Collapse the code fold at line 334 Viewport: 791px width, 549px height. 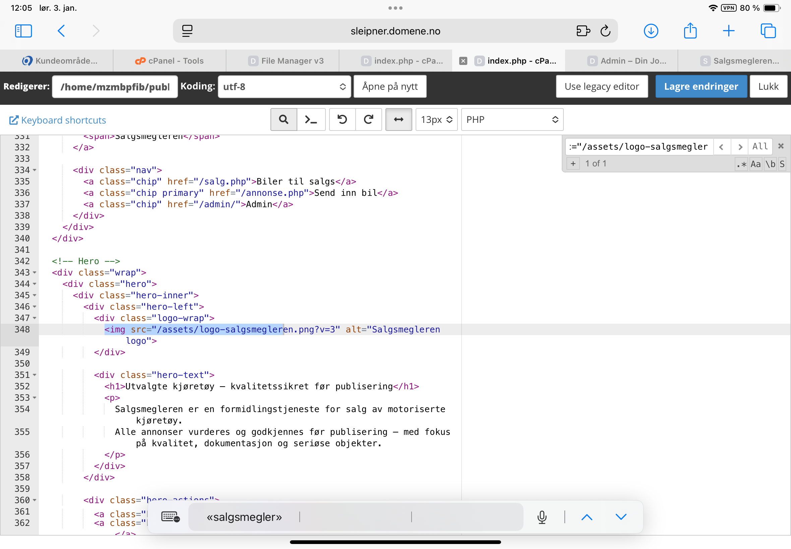pos(35,170)
